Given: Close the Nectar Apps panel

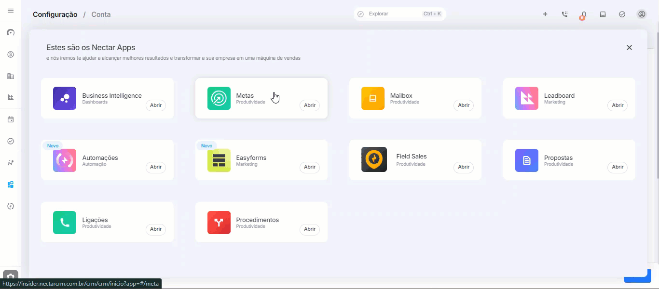Looking at the screenshot, I should click(x=629, y=48).
